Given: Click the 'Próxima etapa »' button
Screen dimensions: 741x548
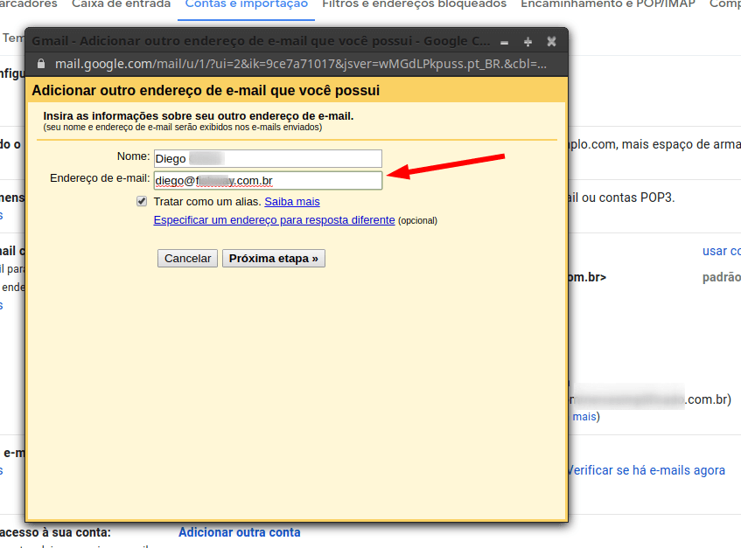Looking at the screenshot, I should [274, 258].
